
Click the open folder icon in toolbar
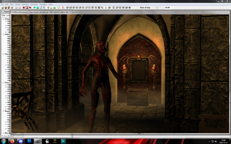point(3,8)
